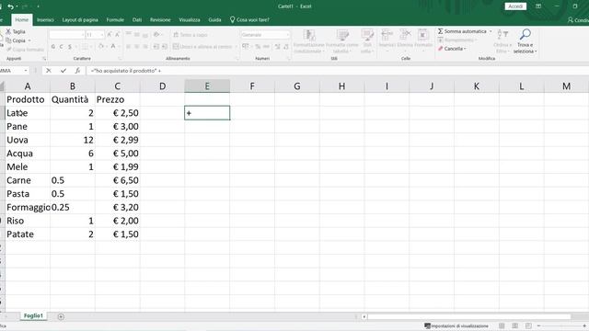Viewport: 589px width, 331px height.
Task: Select the Foglio1 sheet tab
Action: pos(33,316)
